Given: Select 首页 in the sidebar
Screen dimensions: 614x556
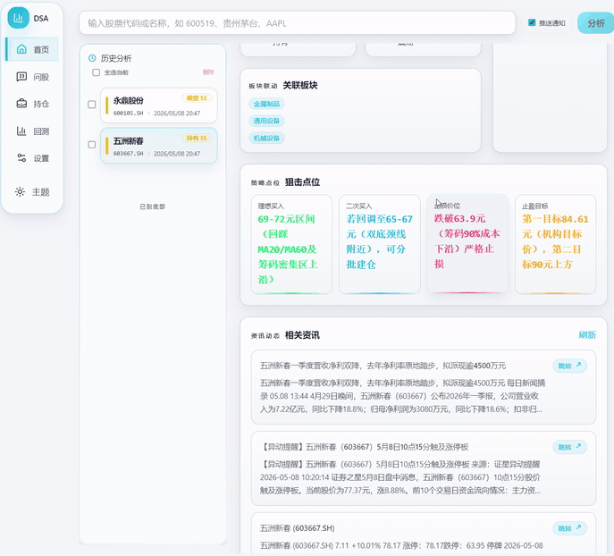Looking at the screenshot, I should click(33, 49).
